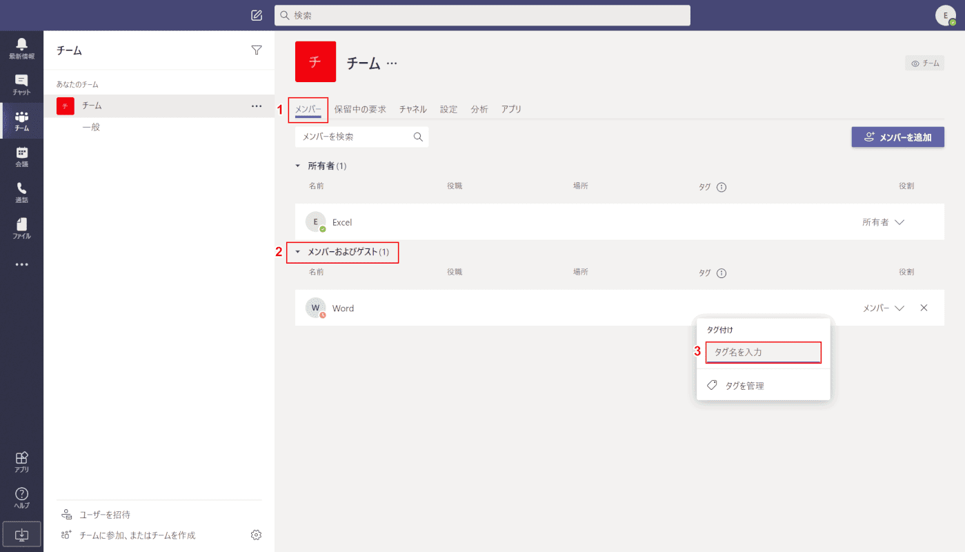Click the メンバーを検索 field

click(361, 137)
